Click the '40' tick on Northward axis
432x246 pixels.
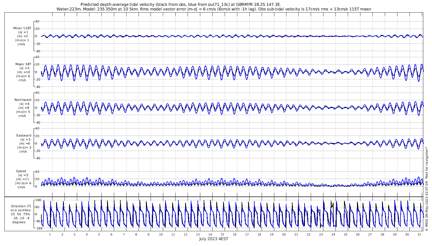(x=37, y=93)
